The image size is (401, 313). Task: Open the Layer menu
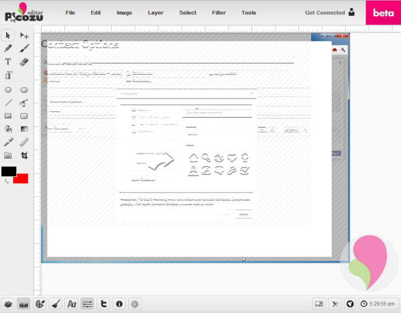click(x=156, y=13)
